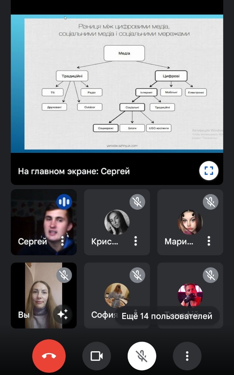Tap the Соцмережі box in slide
Screen dimensions: 234x375
click(106, 128)
